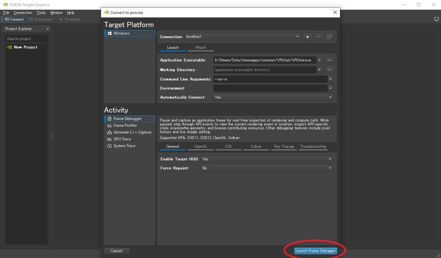Viewport: 441px width, 258px height.
Task: Click Launch Frame Debugger button
Action: click(316, 251)
